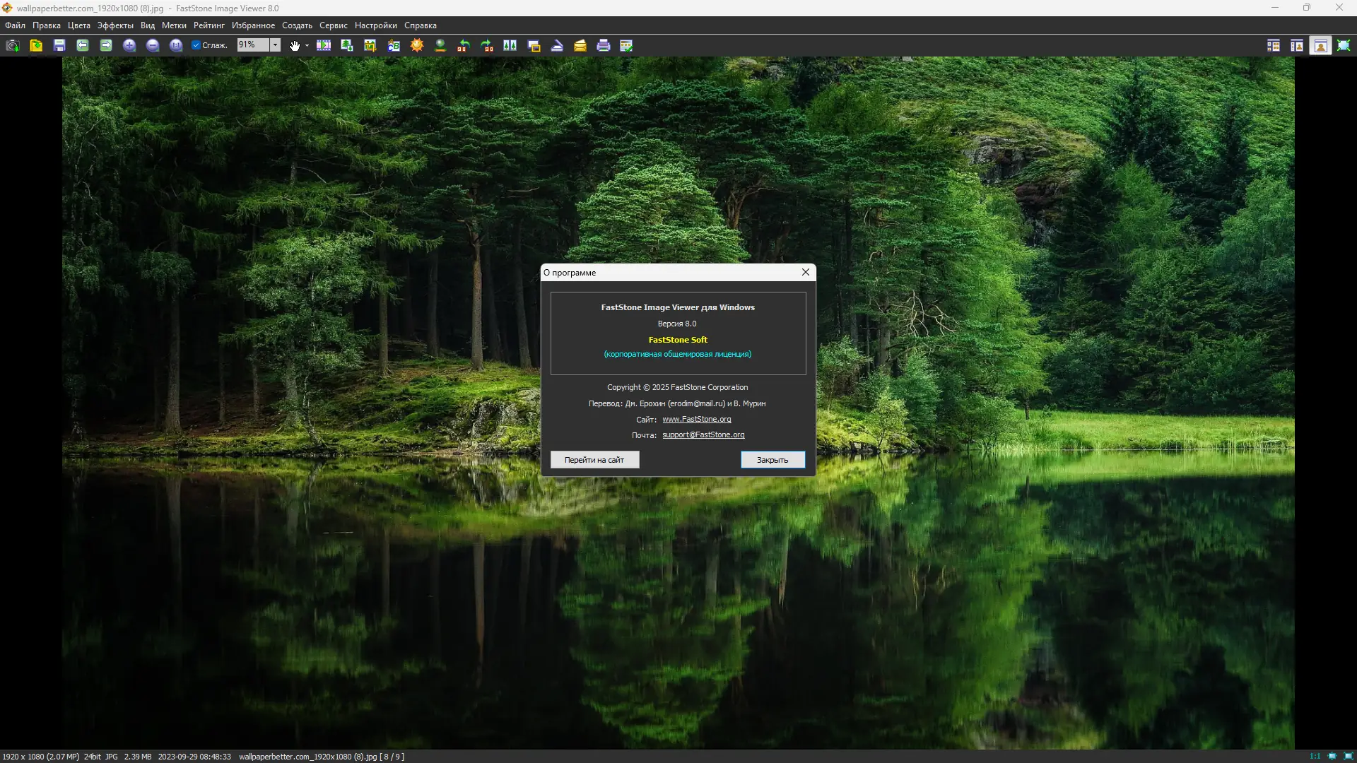The width and height of the screenshot is (1357, 763).
Task: Click the rotate left 90 icon
Action: (464, 45)
